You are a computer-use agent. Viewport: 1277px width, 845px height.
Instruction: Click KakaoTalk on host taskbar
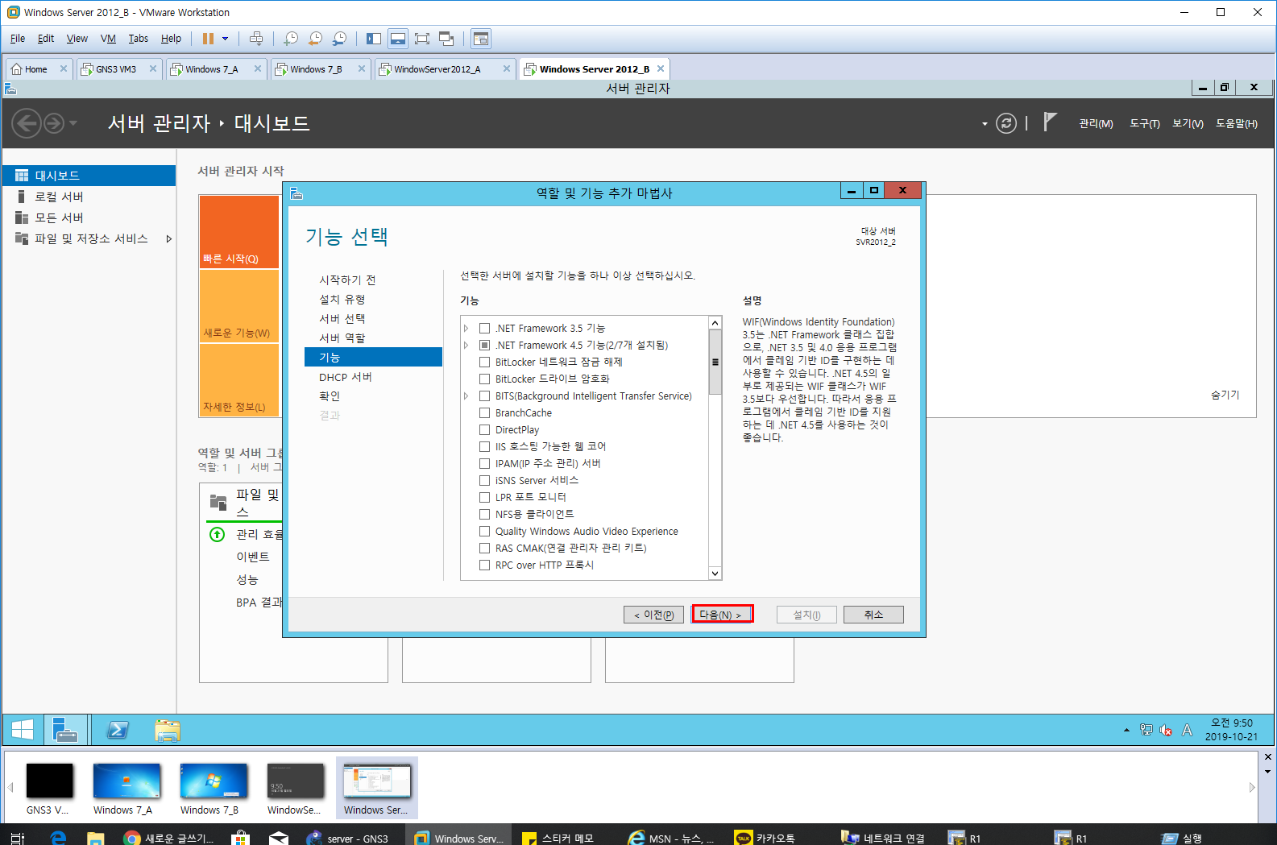765,838
